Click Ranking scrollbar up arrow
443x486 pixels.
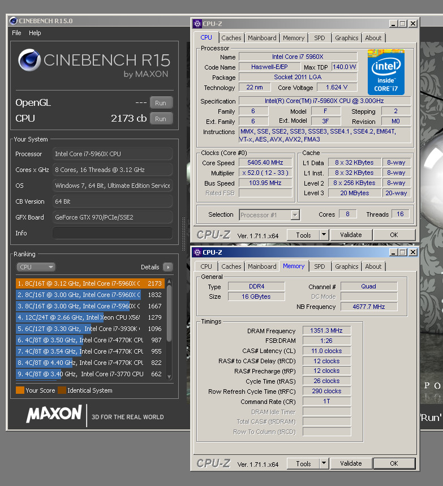169,281
